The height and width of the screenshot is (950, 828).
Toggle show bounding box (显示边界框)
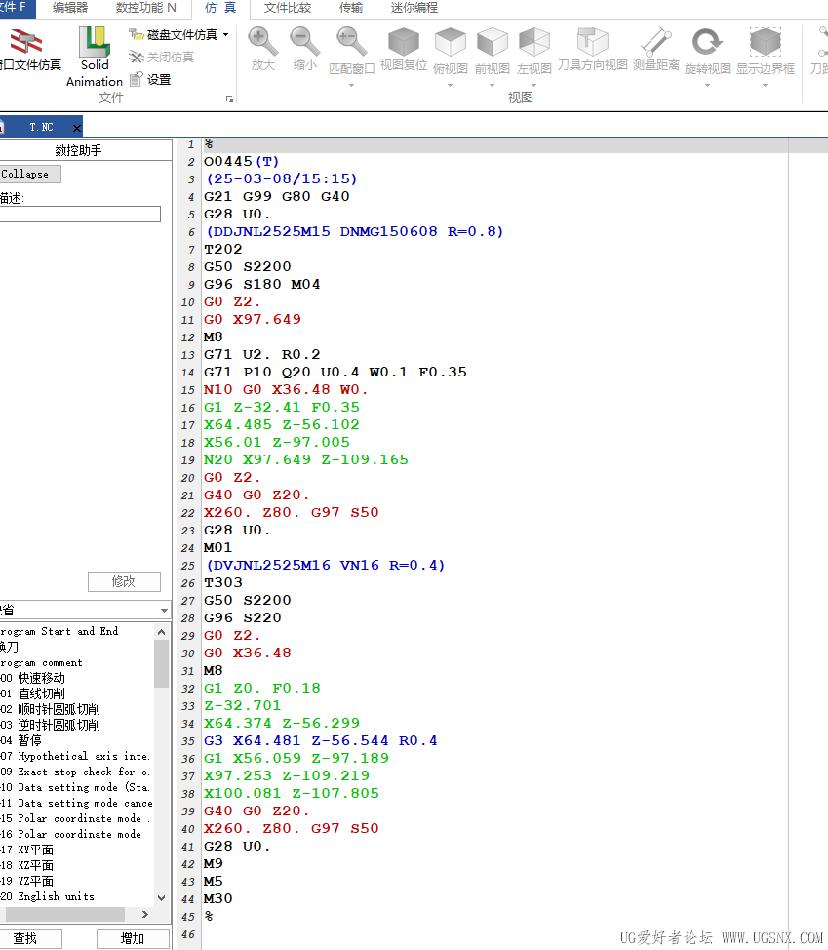[765, 50]
